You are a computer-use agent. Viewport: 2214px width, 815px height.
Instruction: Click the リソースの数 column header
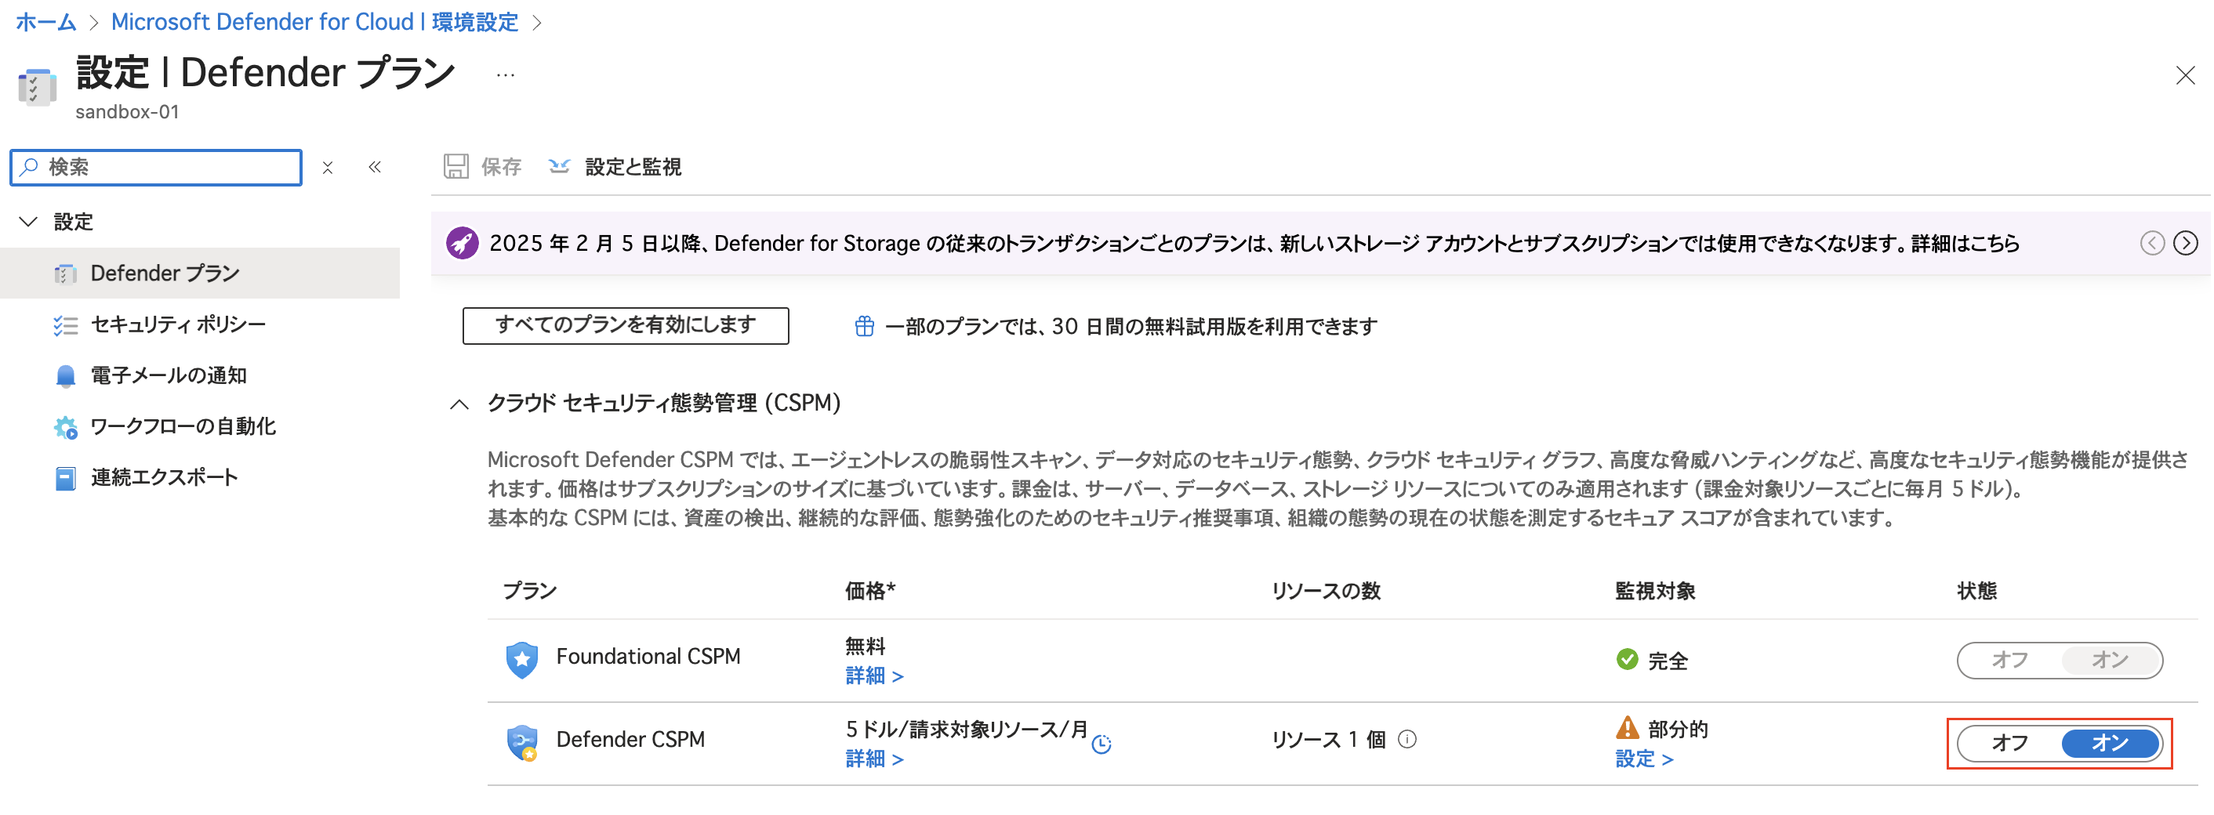tap(1327, 591)
